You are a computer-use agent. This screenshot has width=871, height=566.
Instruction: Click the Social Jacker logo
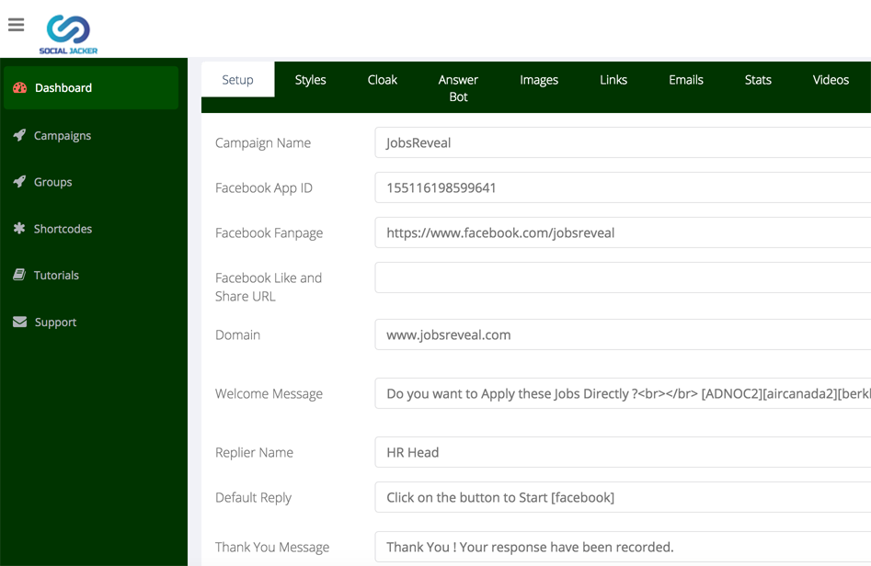[x=68, y=34]
